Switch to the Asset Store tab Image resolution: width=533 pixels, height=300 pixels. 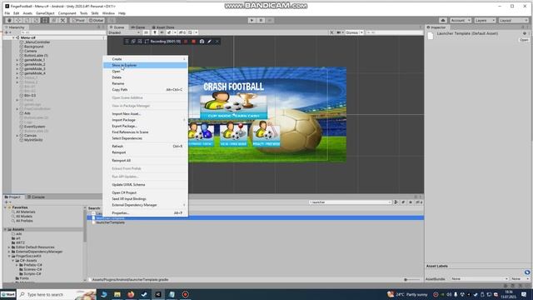click(x=163, y=27)
